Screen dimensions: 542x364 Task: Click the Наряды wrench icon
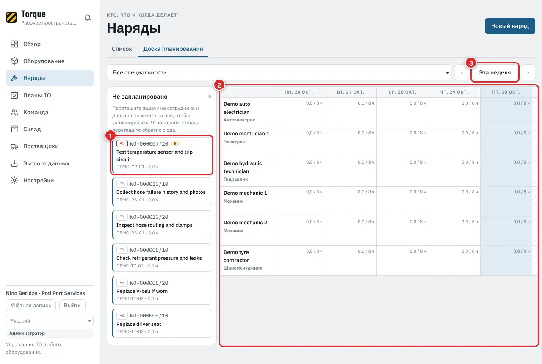coord(14,78)
